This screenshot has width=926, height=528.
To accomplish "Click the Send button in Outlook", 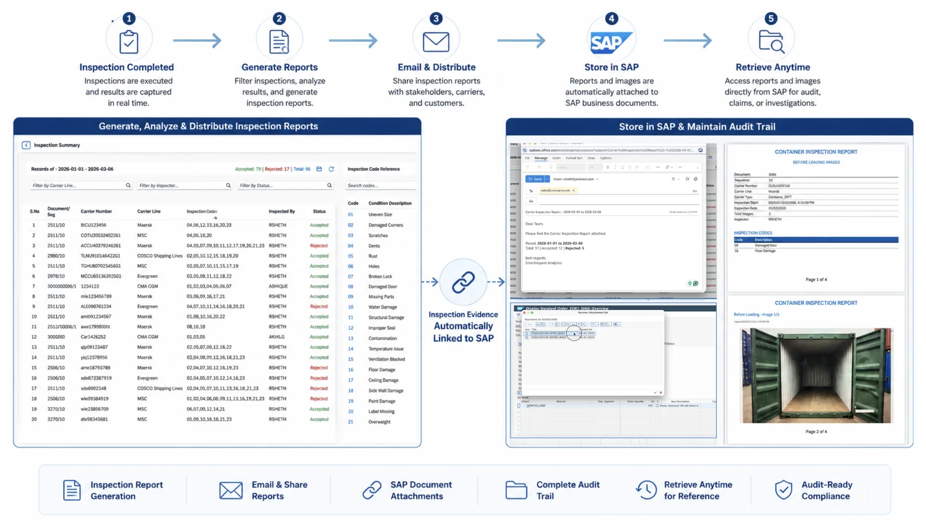I will point(535,179).
